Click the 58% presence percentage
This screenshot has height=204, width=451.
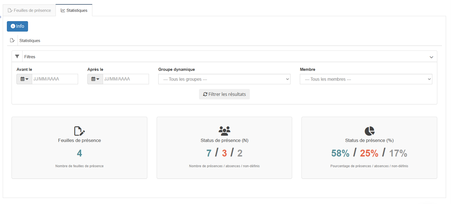(x=340, y=153)
